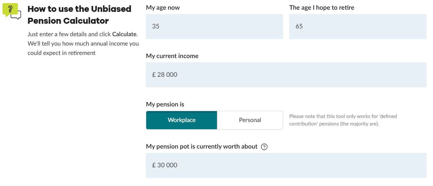Click the 'How to use' heading text

pos(79,15)
